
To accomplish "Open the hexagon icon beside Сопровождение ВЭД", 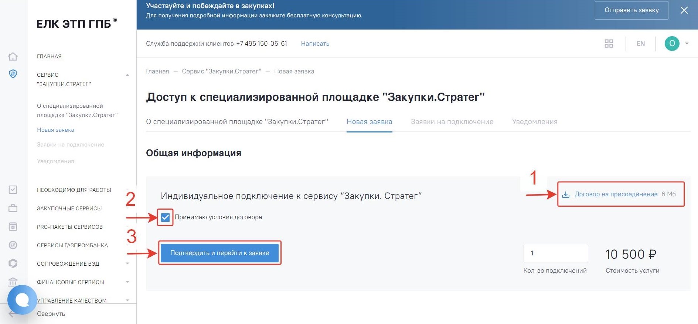I will pyautogui.click(x=13, y=263).
